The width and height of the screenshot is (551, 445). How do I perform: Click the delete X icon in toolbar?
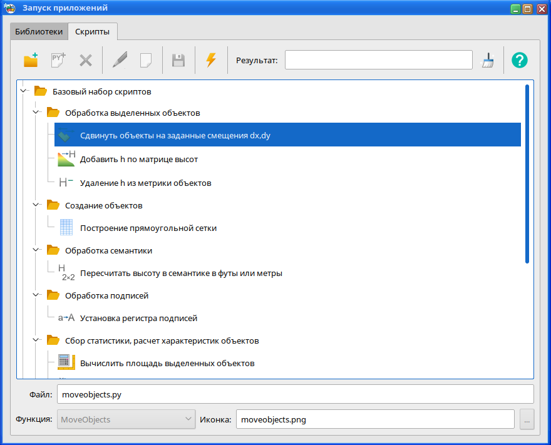pyautogui.click(x=86, y=60)
